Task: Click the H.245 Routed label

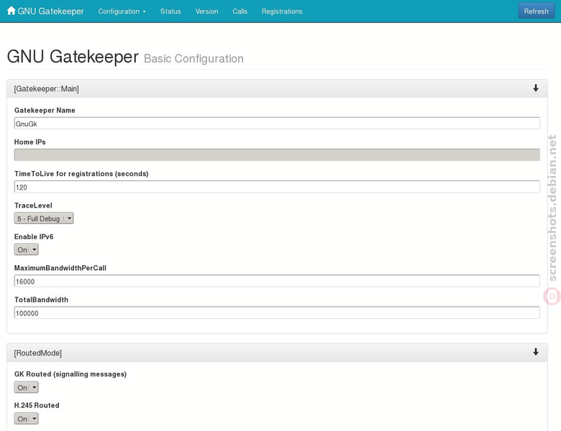Action: tap(37, 405)
